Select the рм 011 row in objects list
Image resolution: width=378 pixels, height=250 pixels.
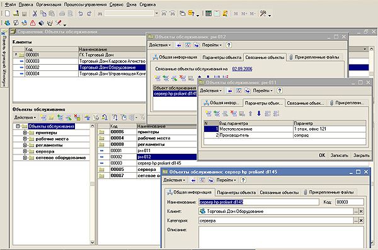coord(147,151)
